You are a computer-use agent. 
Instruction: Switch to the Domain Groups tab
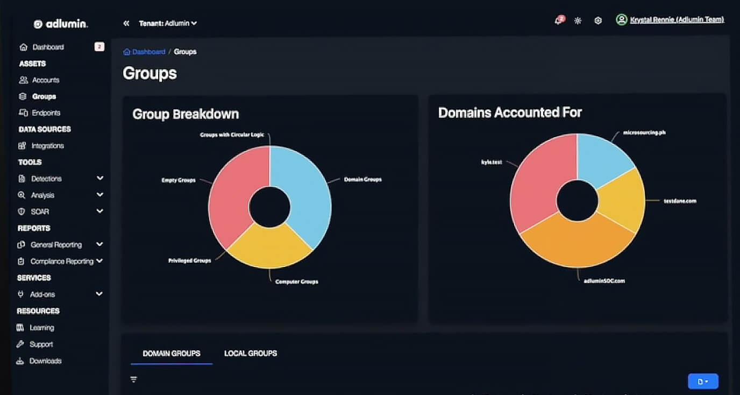pos(172,354)
